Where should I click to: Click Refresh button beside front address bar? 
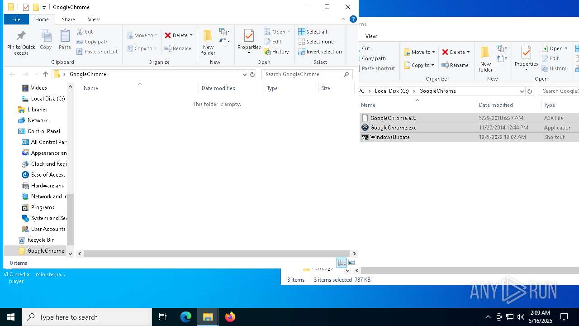(x=252, y=74)
